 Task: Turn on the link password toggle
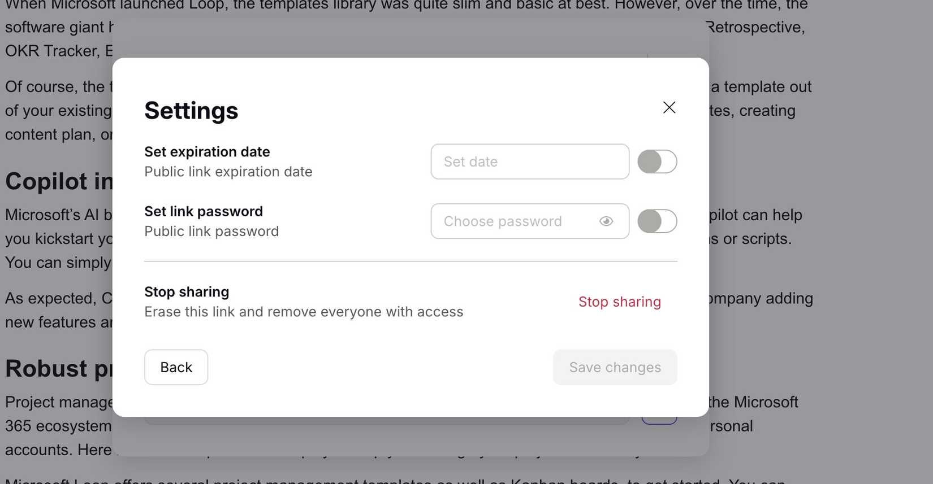[x=657, y=221]
